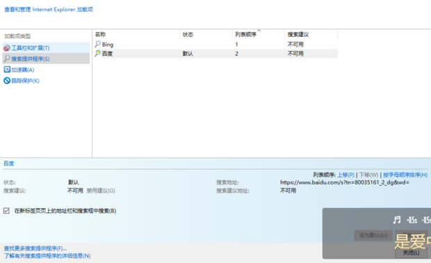Click 百度 heading in details pane

point(8,164)
